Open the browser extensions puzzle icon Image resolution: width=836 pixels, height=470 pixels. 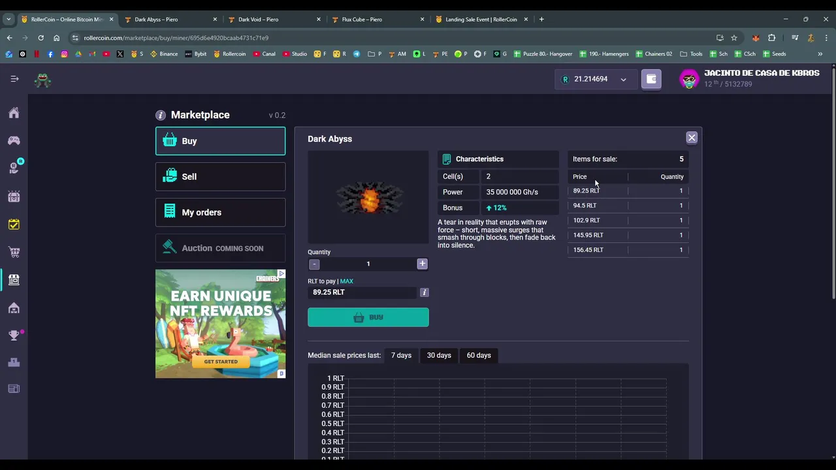pos(771,38)
